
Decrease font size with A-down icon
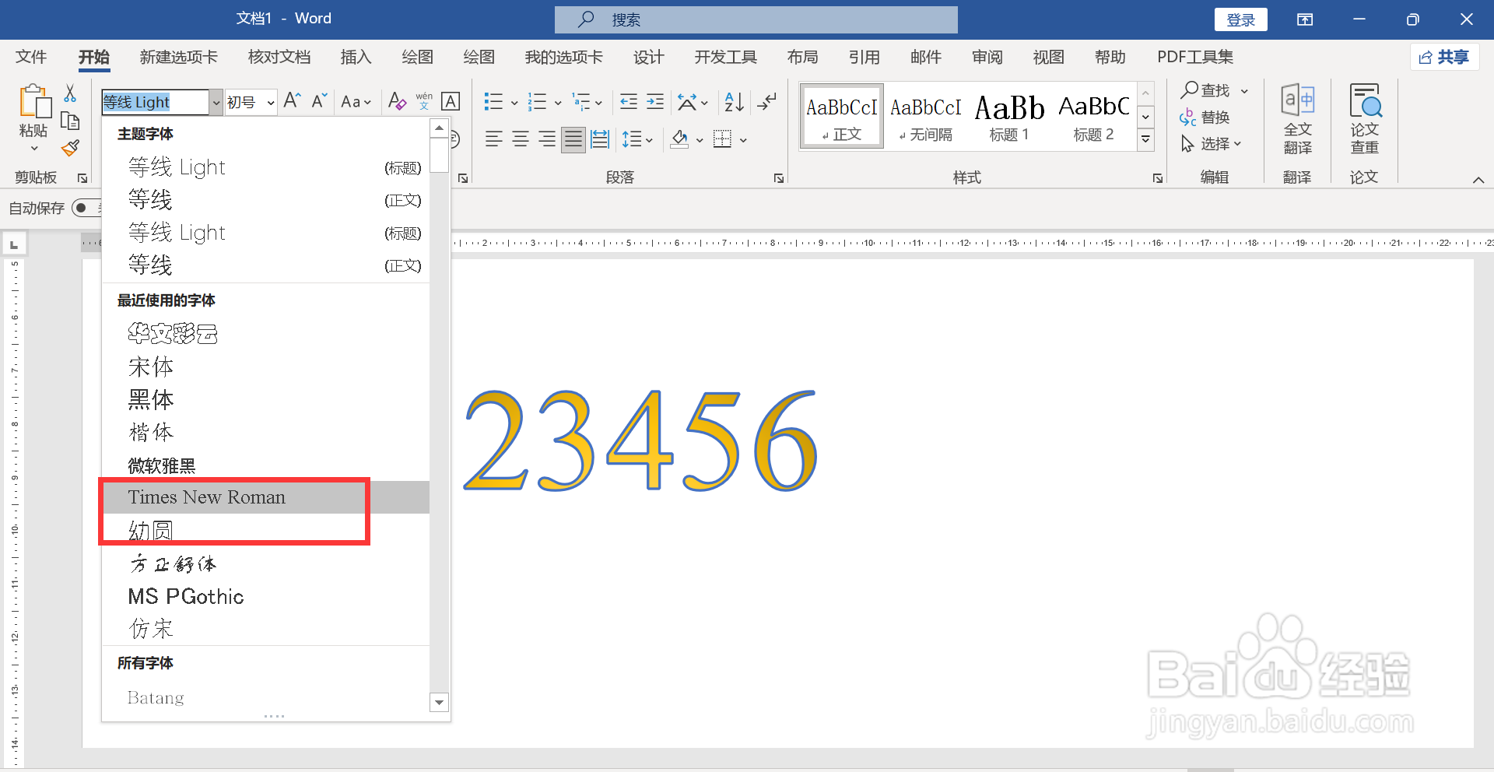(x=319, y=101)
